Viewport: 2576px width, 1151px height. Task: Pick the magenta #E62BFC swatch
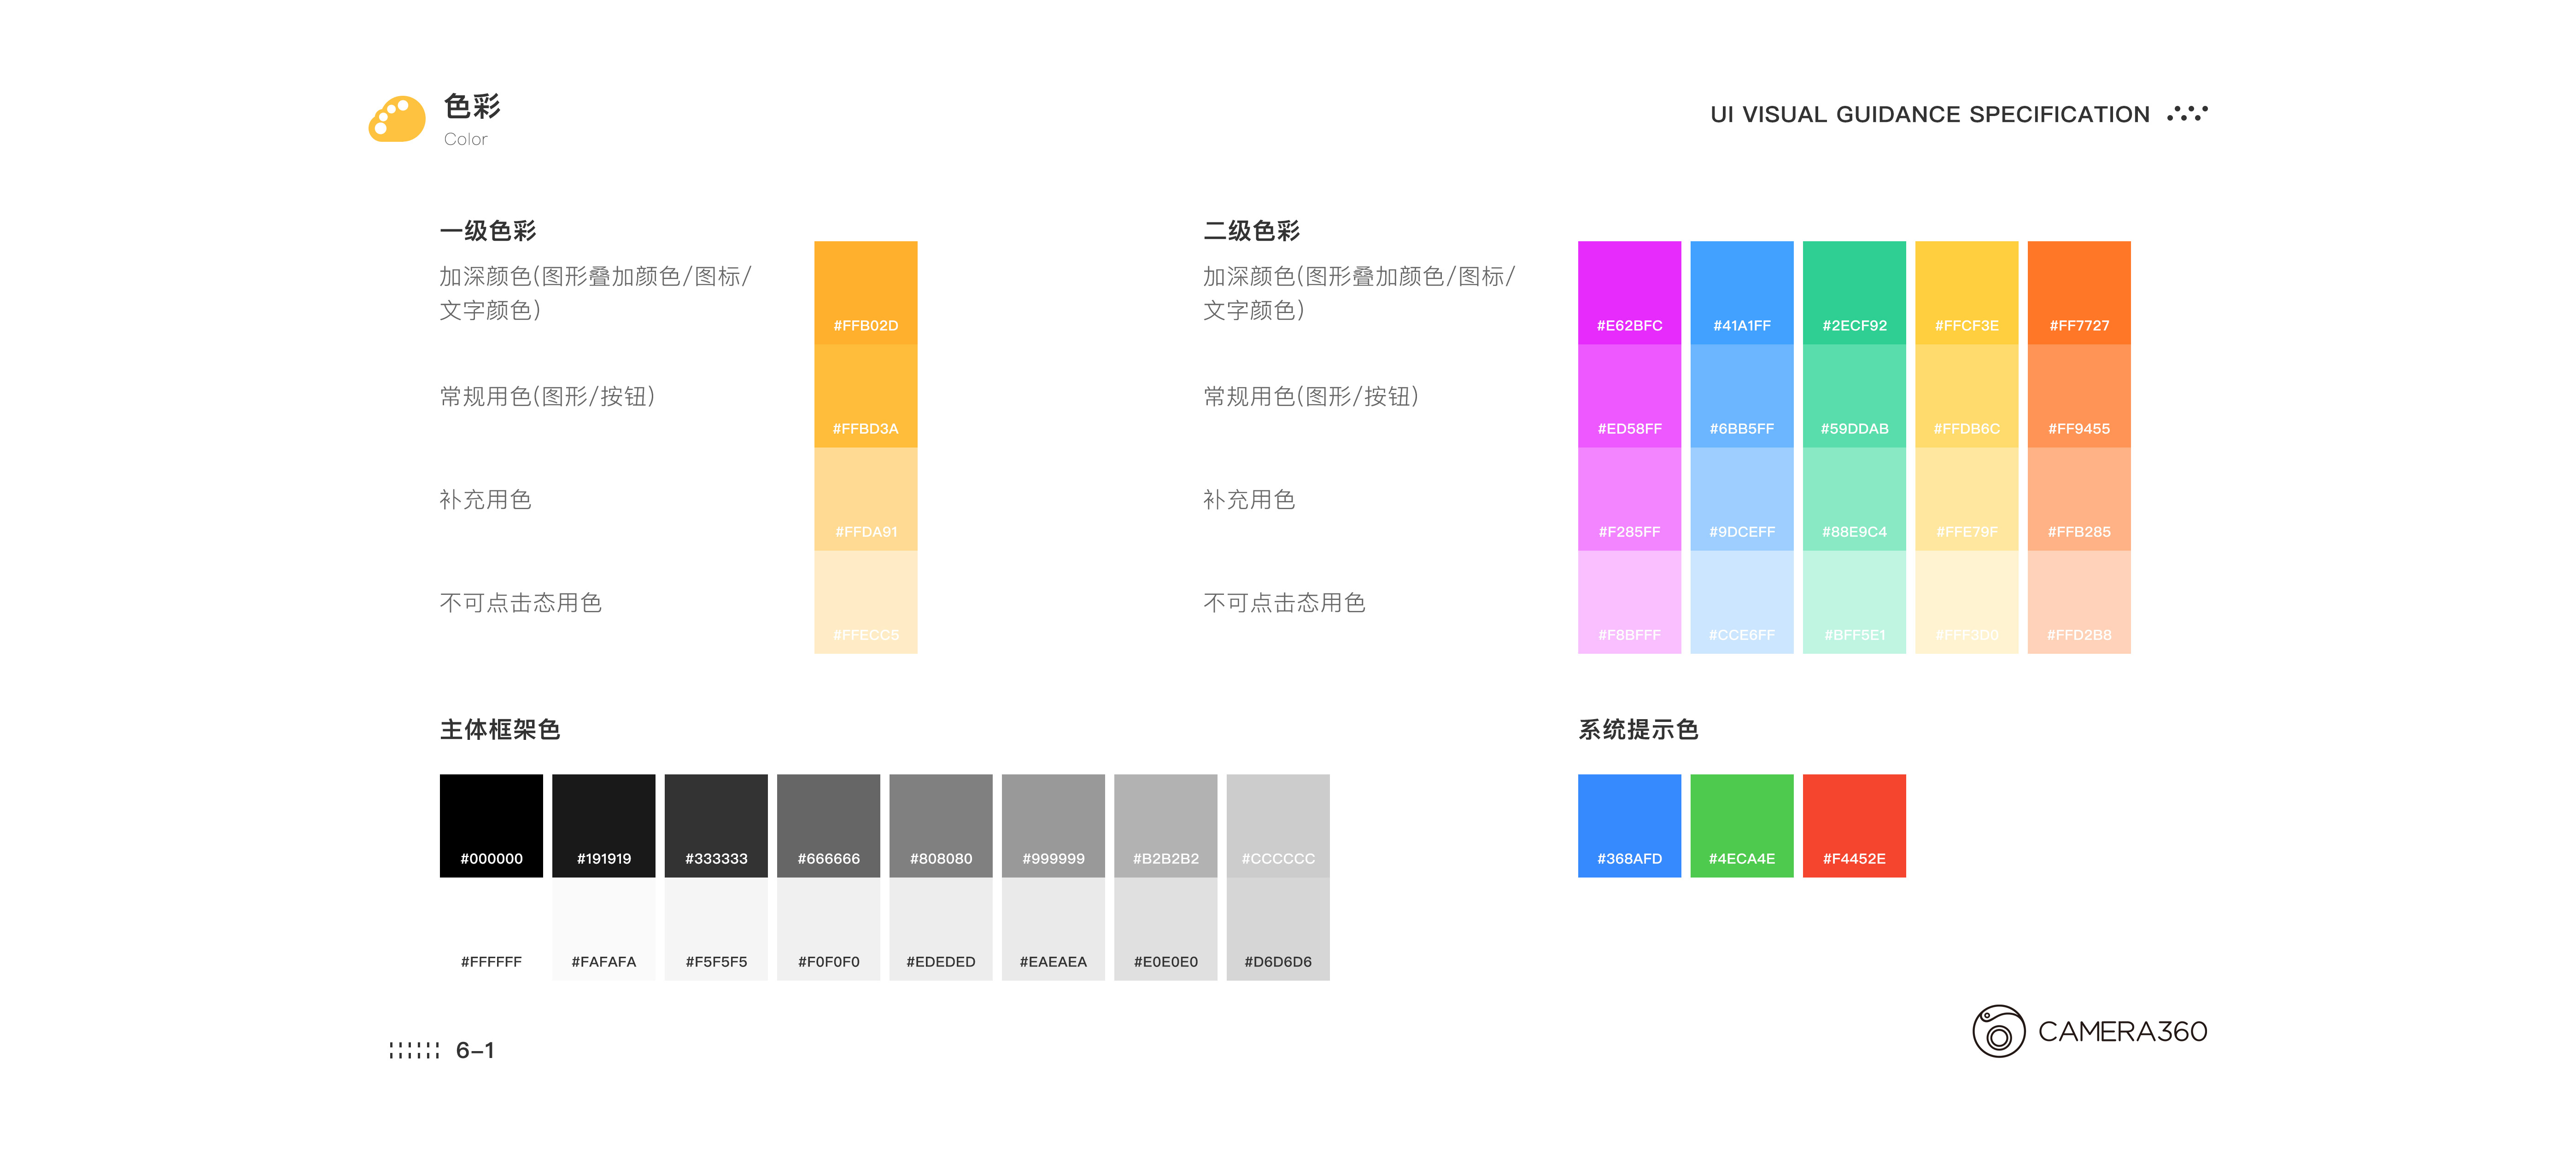[1630, 293]
